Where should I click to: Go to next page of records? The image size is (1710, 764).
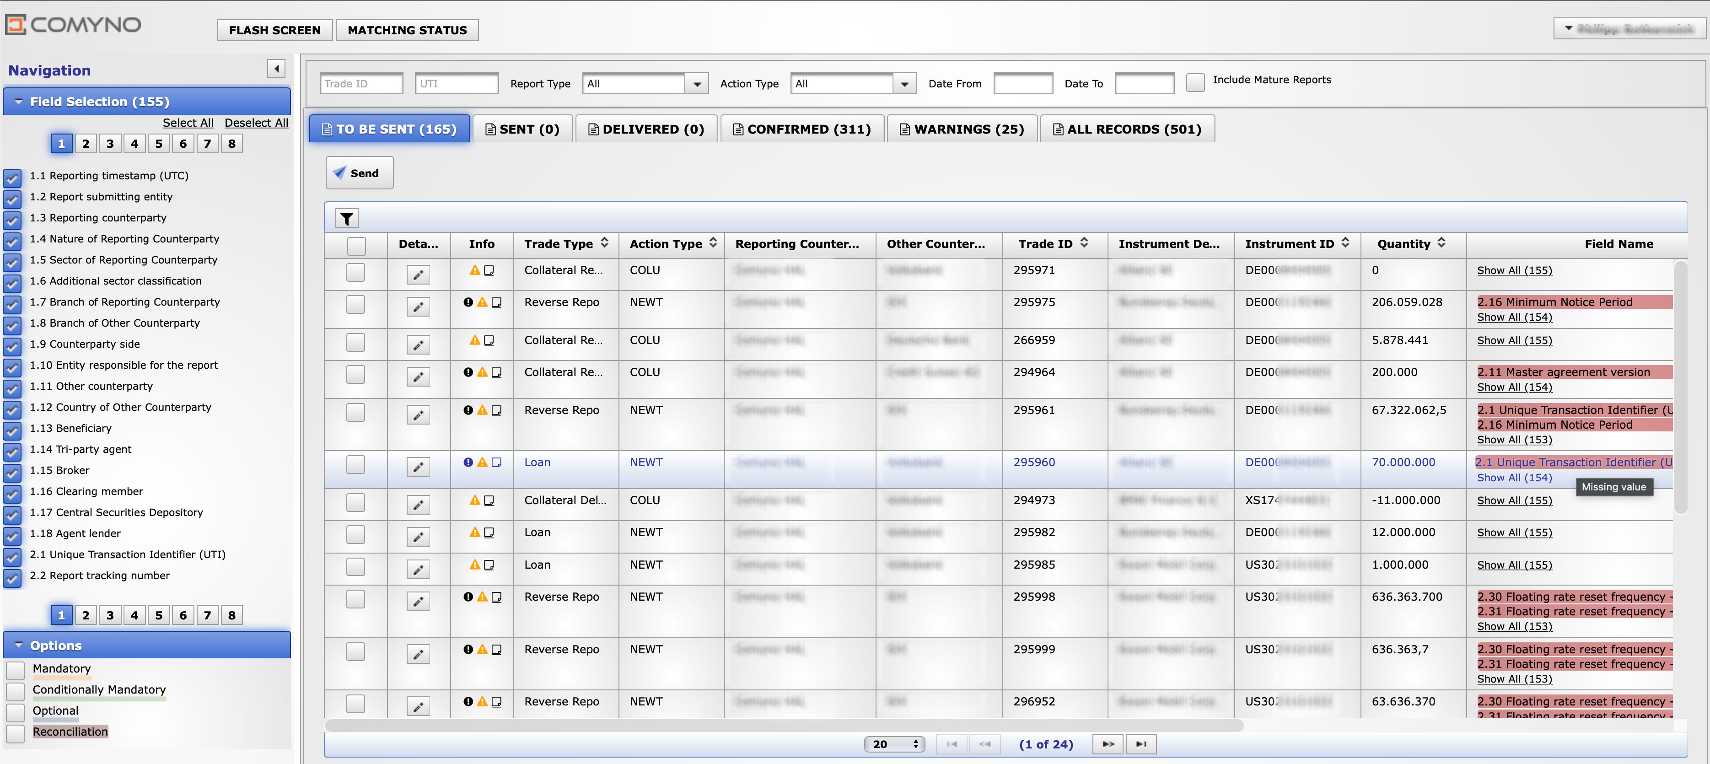point(1108,744)
